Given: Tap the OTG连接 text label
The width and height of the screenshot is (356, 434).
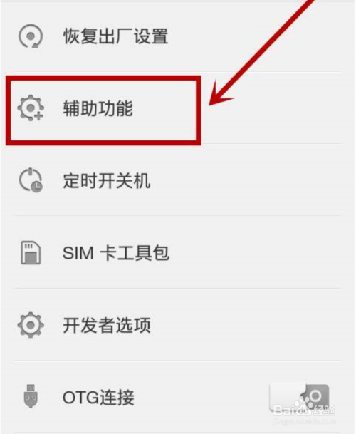Looking at the screenshot, I should point(98,397).
